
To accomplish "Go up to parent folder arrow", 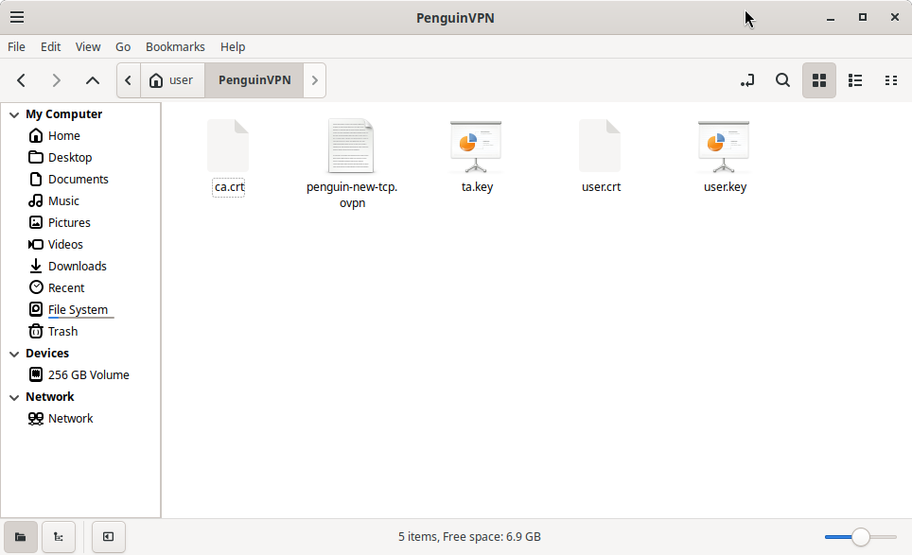I will [x=93, y=80].
